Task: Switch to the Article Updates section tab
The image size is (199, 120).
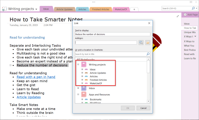Action: [64, 9]
